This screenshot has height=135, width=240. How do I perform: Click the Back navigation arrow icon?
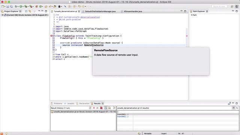[x=83, y=6]
